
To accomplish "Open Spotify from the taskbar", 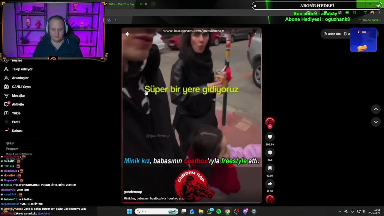I will (x=219, y=211).
